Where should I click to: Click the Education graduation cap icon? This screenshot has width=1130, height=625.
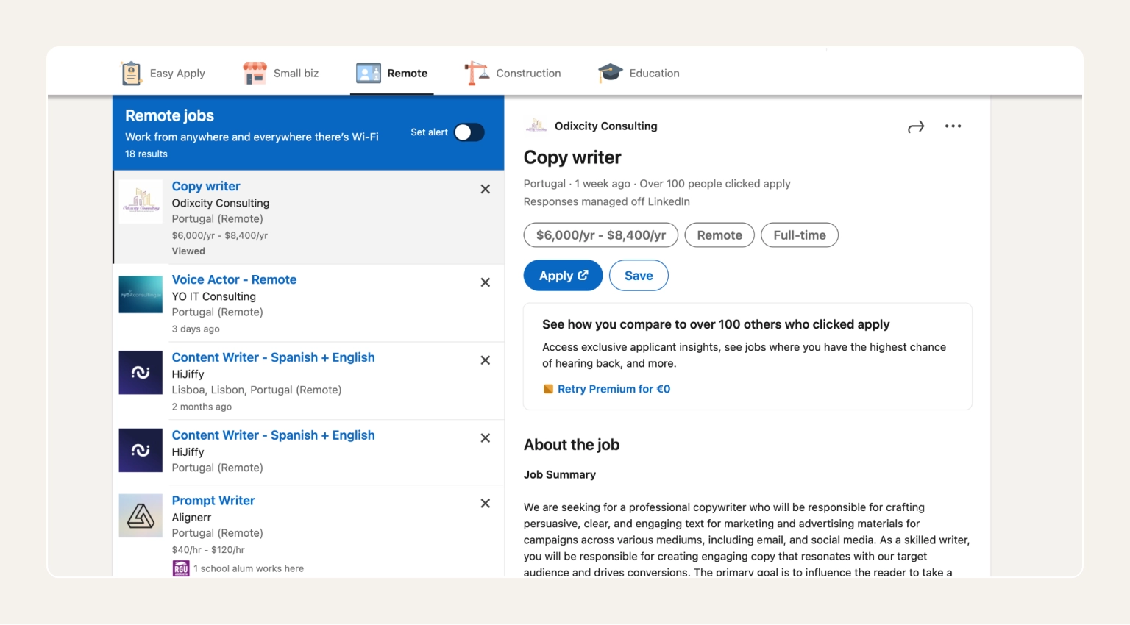611,73
